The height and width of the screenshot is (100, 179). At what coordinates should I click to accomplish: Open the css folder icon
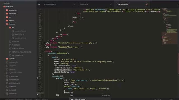[7, 17]
